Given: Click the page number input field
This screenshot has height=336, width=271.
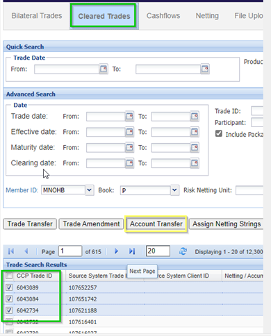Looking at the screenshot, I should (x=70, y=251).
